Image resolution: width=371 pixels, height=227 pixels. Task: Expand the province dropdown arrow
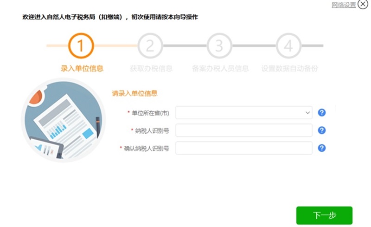[307, 112]
